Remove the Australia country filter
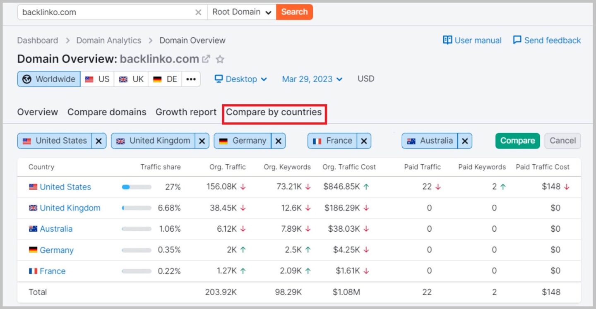Image resolution: width=596 pixels, height=309 pixels. (x=464, y=141)
